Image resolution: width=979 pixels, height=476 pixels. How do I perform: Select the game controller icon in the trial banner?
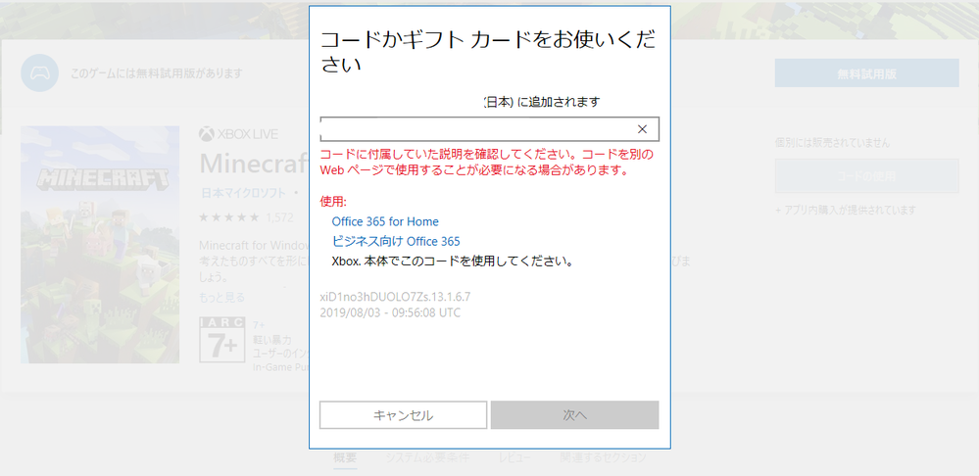pos(40,73)
